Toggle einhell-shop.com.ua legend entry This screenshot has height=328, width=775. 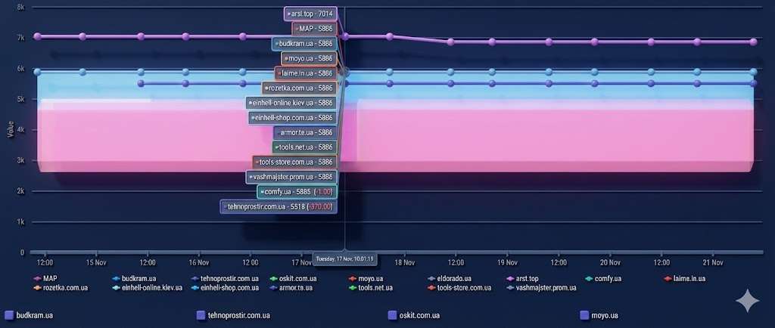pos(225,287)
